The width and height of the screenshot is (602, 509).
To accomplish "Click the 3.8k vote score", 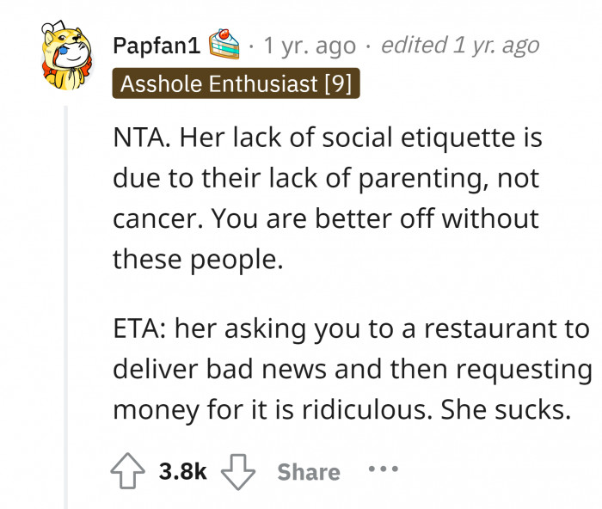I will click(183, 471).
